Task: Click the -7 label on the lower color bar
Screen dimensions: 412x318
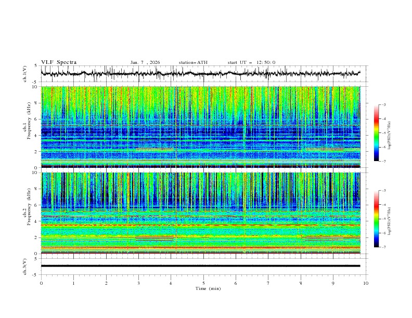Action: tap(383, 247)
